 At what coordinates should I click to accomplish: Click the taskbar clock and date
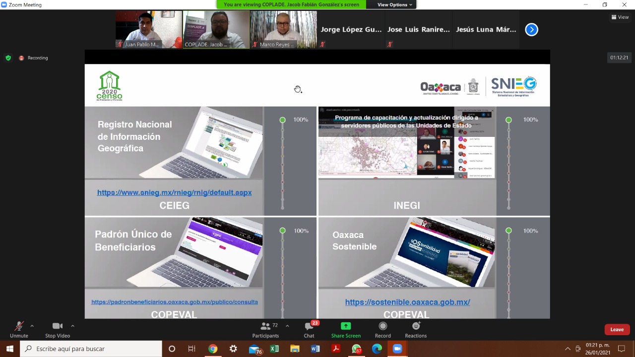pyautogui.click(x=597, y=349)
